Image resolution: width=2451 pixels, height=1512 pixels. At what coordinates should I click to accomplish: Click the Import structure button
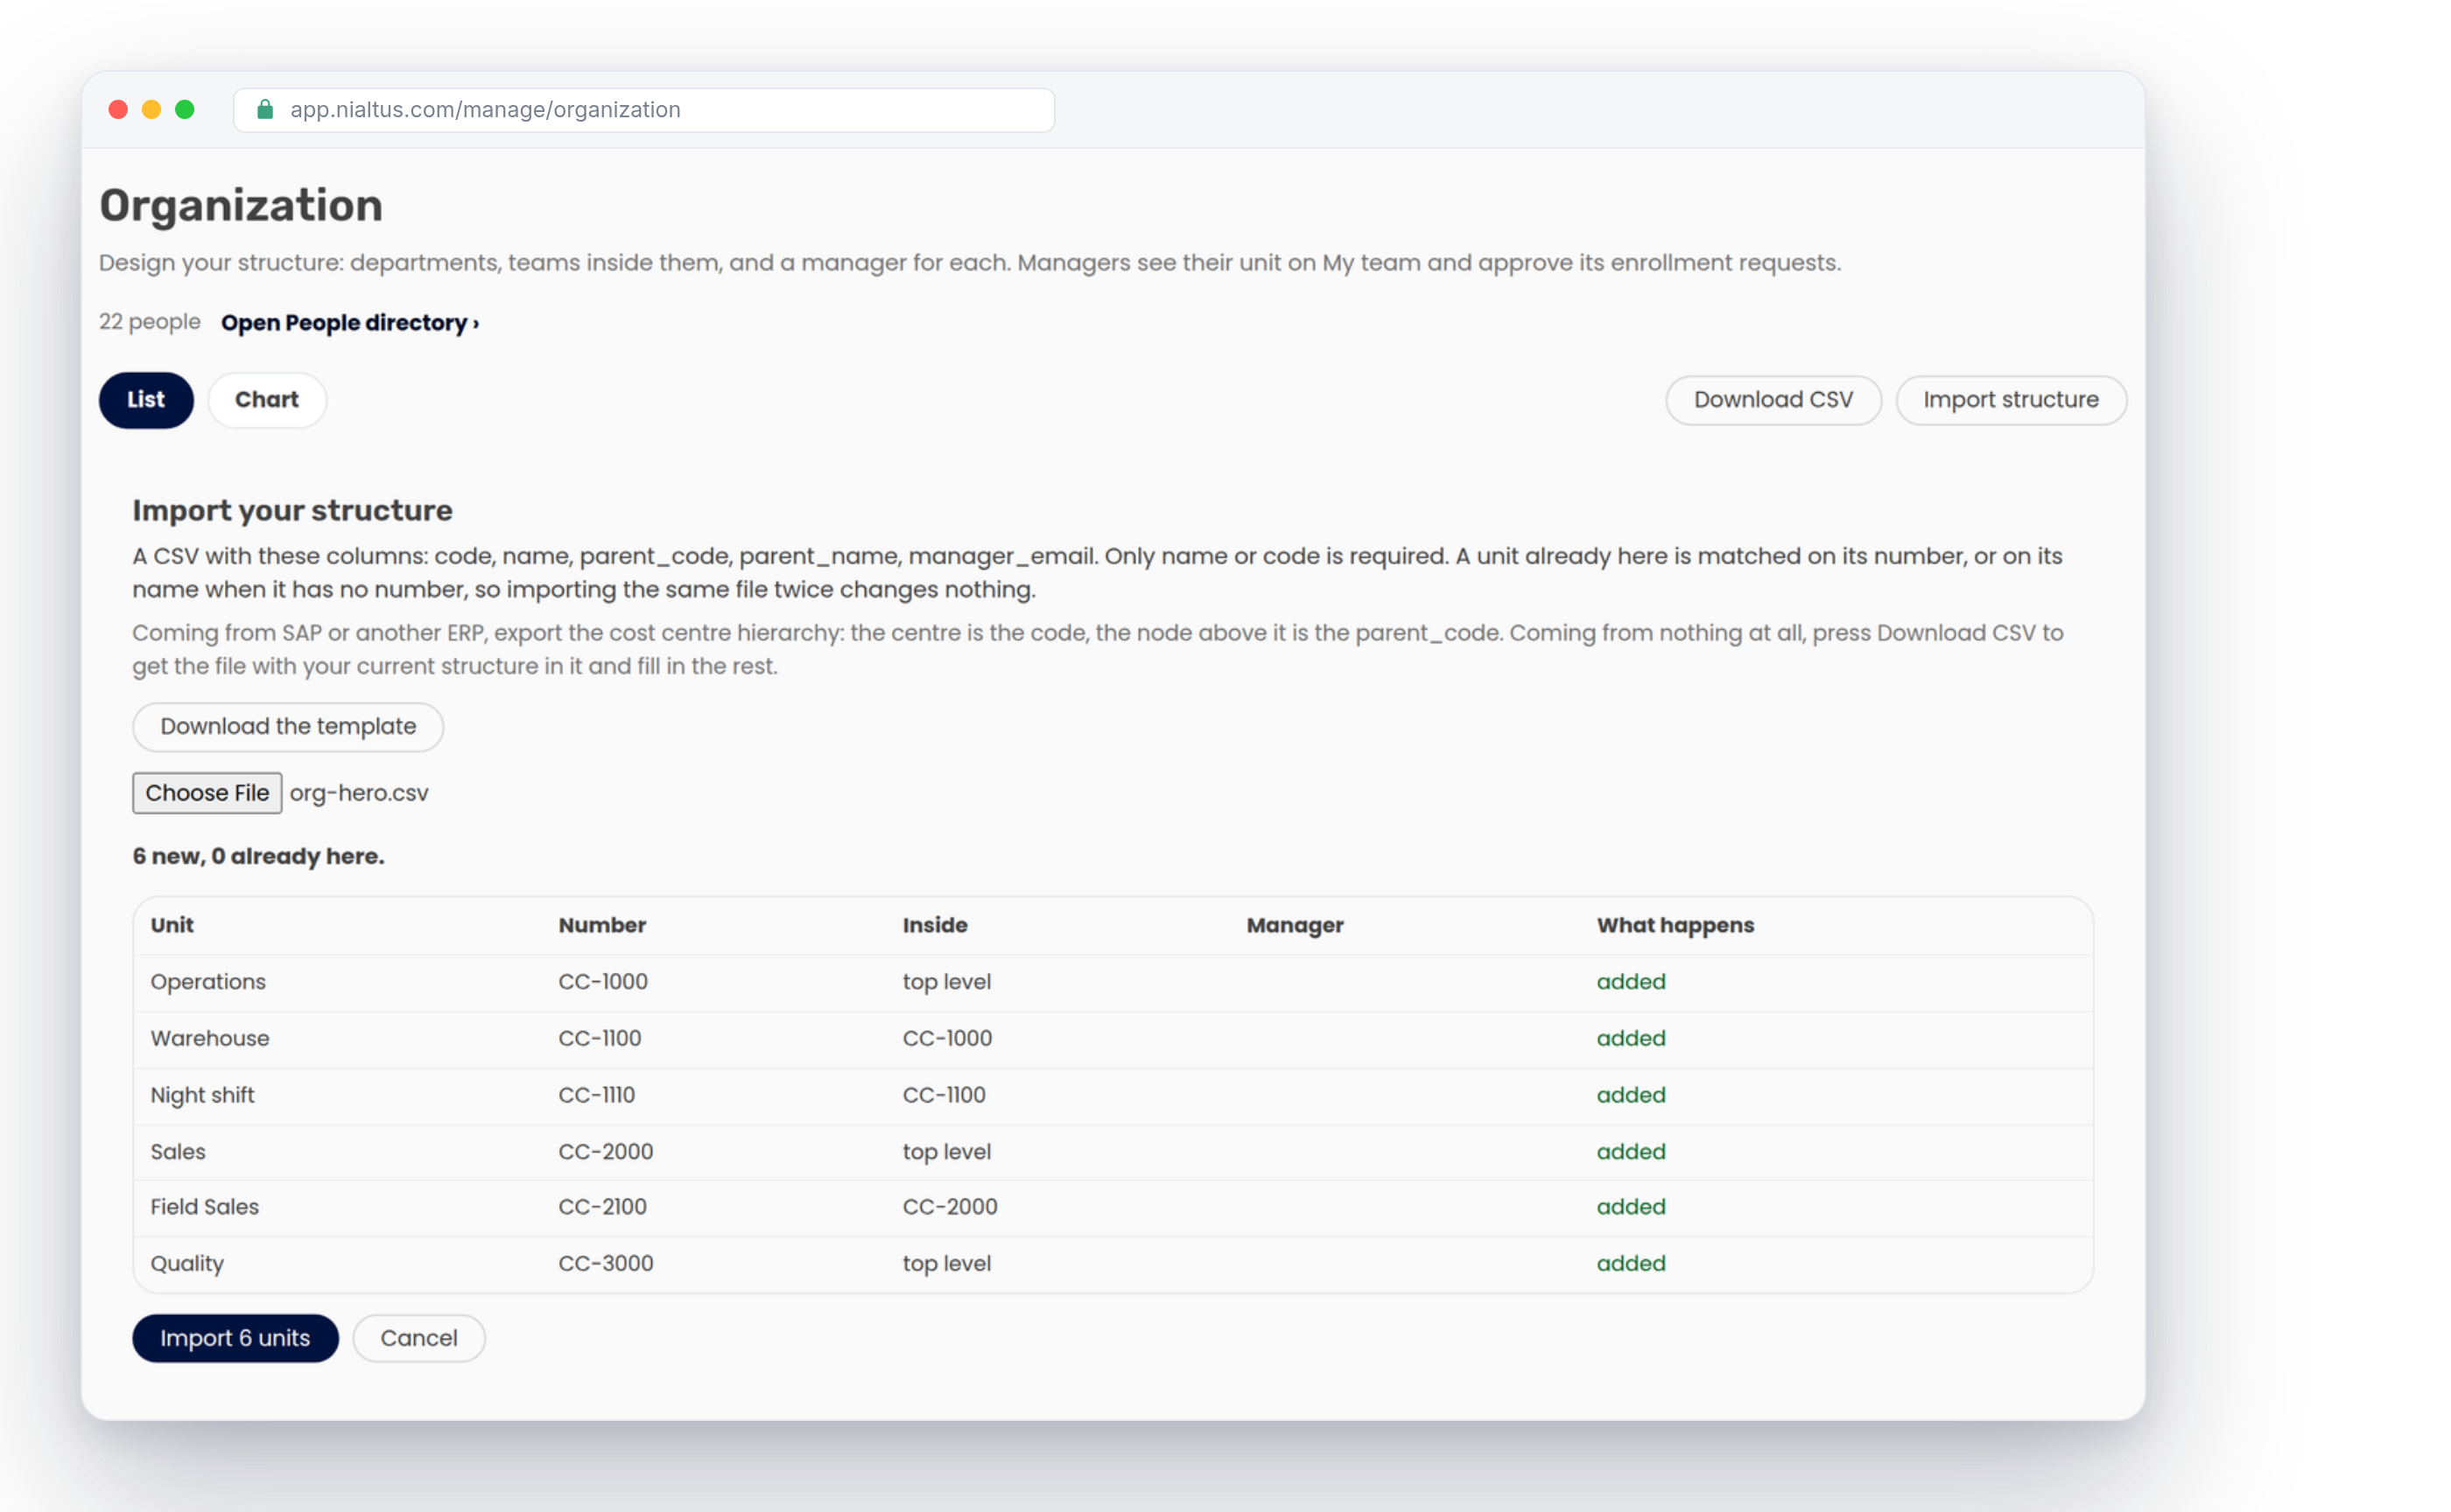[x=2011, y=400]
